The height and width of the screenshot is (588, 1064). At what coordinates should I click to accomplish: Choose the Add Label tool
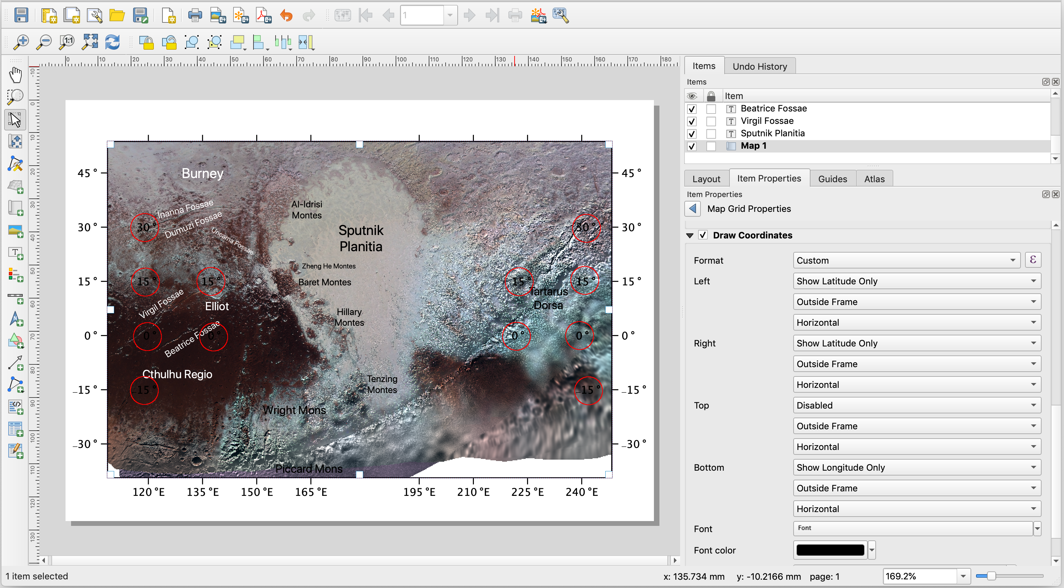(16, 253)
